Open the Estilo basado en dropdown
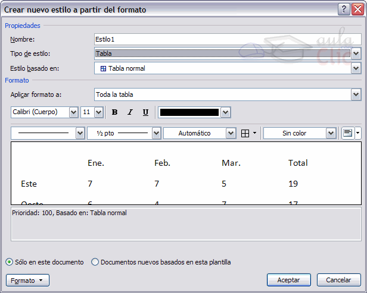367x293 pixels. point(356,68)
